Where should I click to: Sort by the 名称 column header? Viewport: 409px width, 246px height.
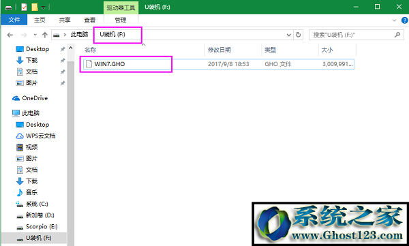[x=90, y=50]
